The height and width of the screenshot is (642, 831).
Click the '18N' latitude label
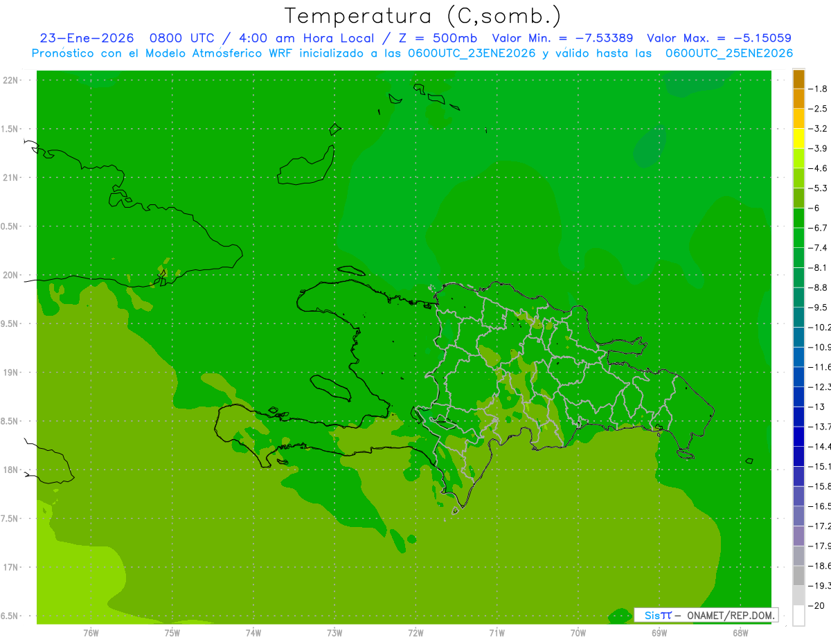tap(12, 470)
